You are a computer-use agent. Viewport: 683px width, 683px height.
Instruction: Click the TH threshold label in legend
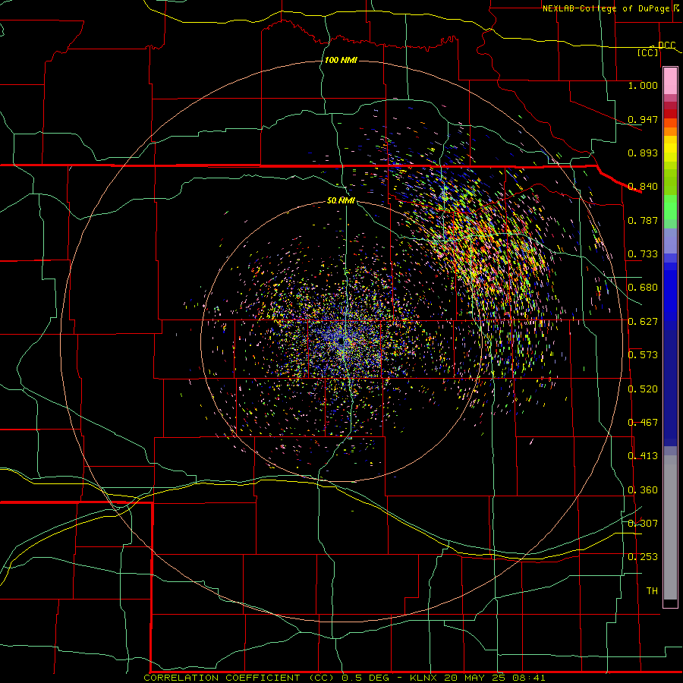tap(652, 591)
